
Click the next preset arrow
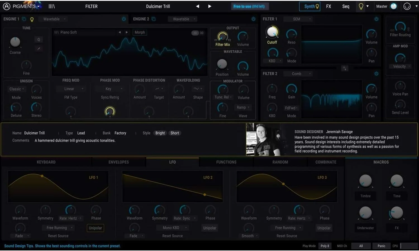209,6
